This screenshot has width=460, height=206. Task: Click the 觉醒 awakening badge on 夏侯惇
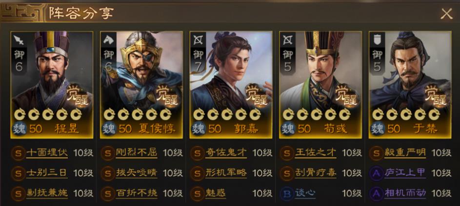pos(167,95)
